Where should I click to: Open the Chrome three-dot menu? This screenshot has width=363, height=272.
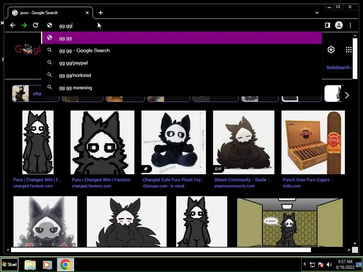click(x=350, y=25)
